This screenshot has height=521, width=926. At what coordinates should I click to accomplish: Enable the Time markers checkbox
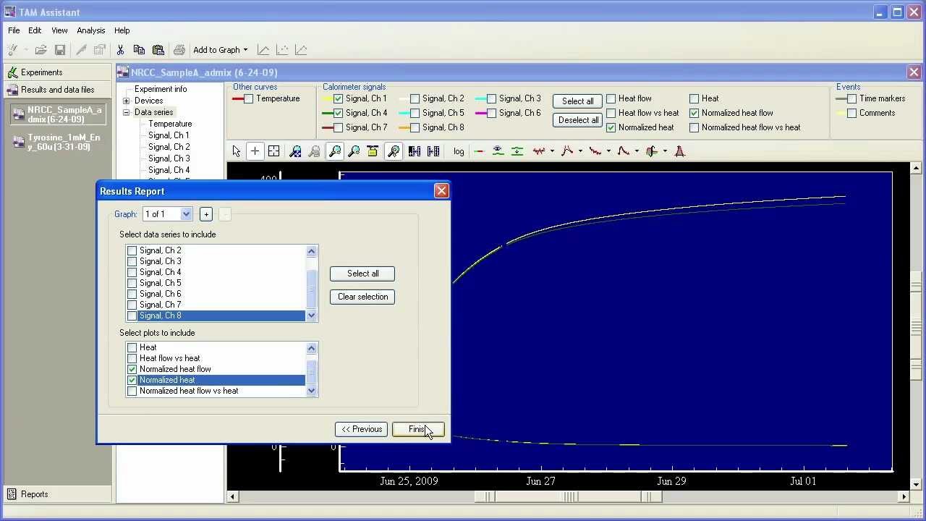pyautogui.click(x=851, y=98)
